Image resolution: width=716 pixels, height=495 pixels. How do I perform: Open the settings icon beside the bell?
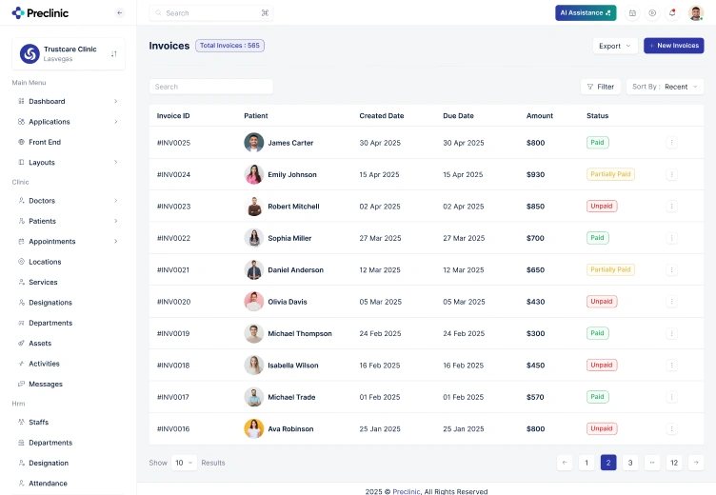[x=652, y=12]
